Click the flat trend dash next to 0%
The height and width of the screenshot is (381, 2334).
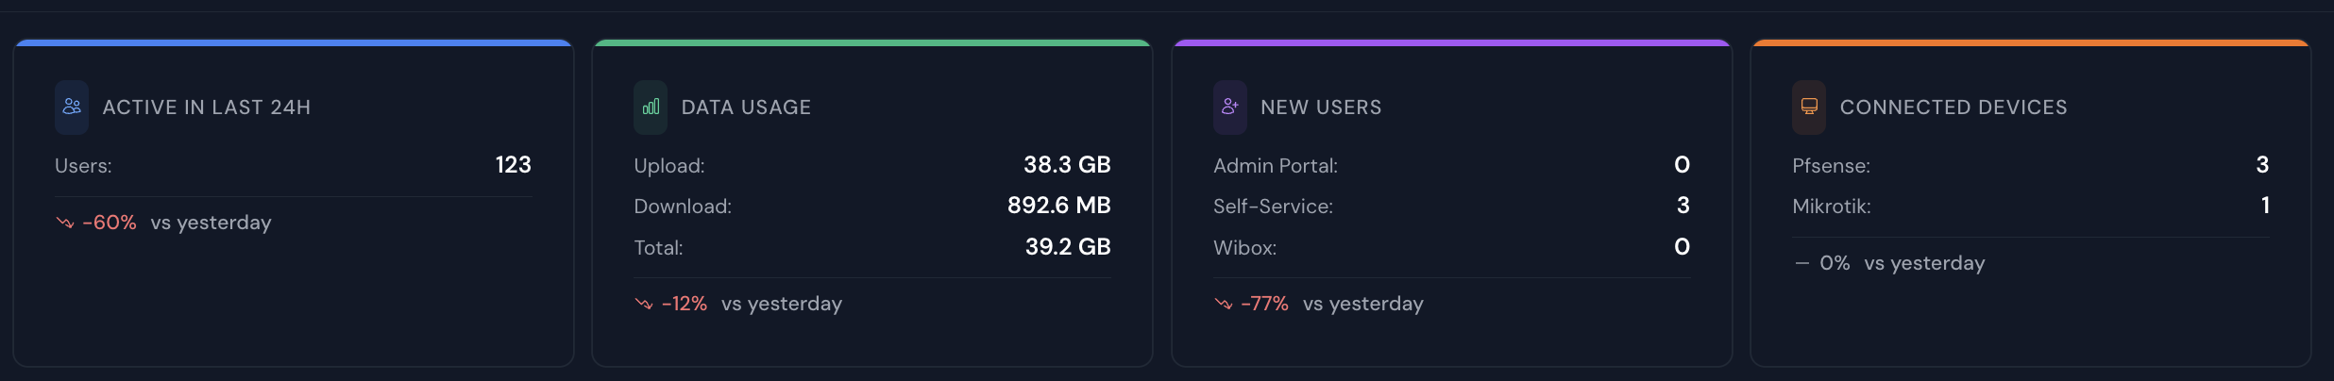(1802, 263)
